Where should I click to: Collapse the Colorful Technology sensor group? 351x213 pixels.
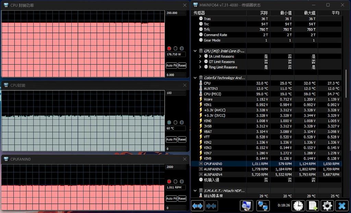195,78
